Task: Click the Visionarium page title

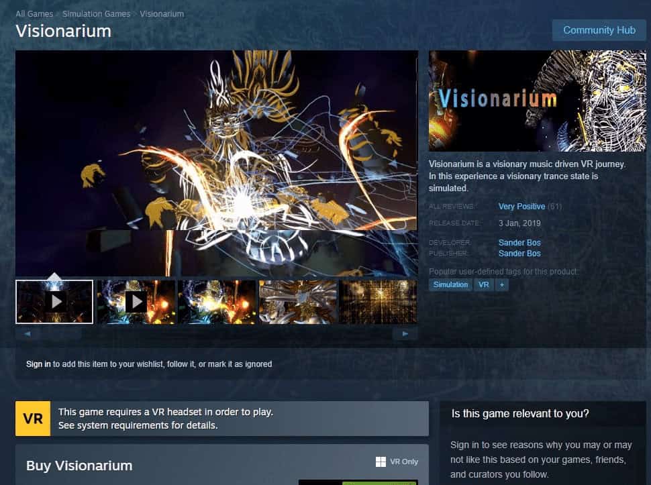Action: click(x=64, y=31)
